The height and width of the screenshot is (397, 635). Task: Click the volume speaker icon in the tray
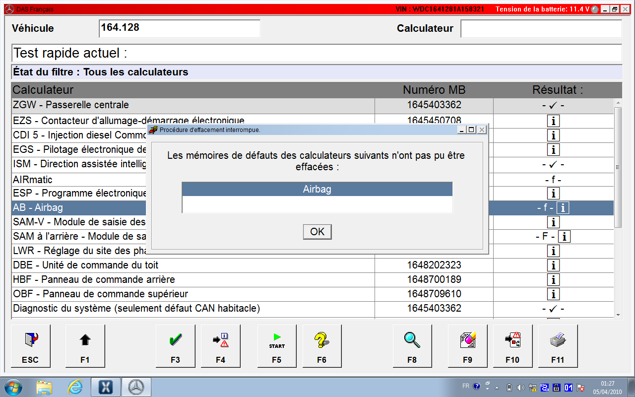pos(520,387)
